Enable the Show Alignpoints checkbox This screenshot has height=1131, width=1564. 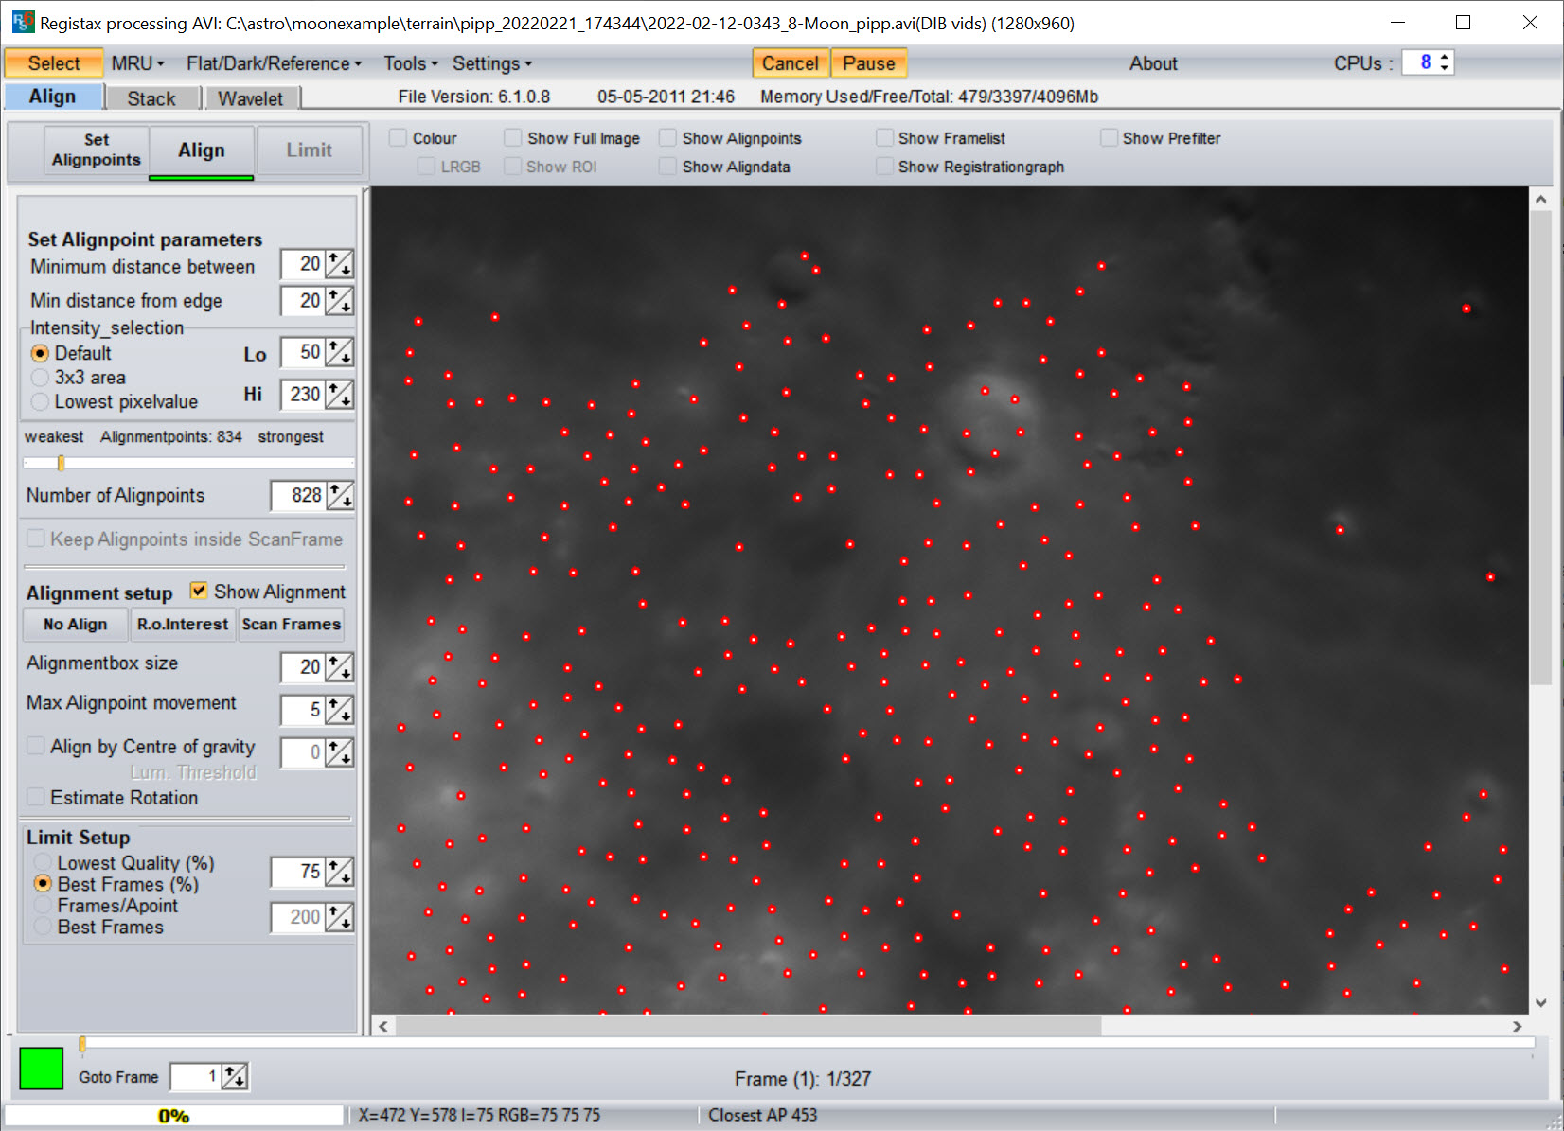coord(668,138)
